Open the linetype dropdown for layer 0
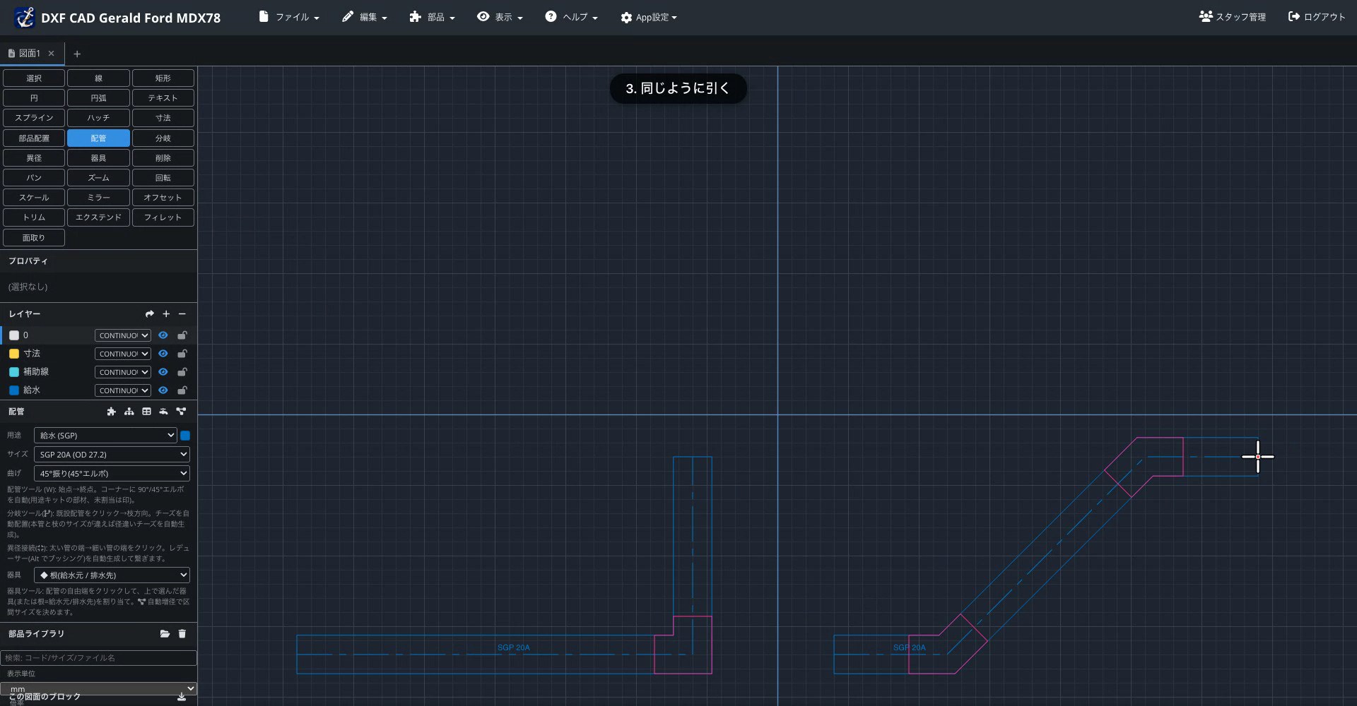The height and width of the screenshot is (706, 1357). (123, 335)
